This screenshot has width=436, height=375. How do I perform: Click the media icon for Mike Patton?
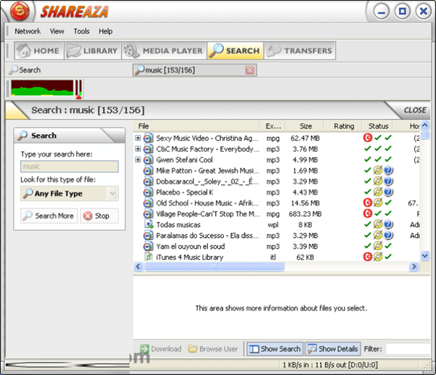148,170
